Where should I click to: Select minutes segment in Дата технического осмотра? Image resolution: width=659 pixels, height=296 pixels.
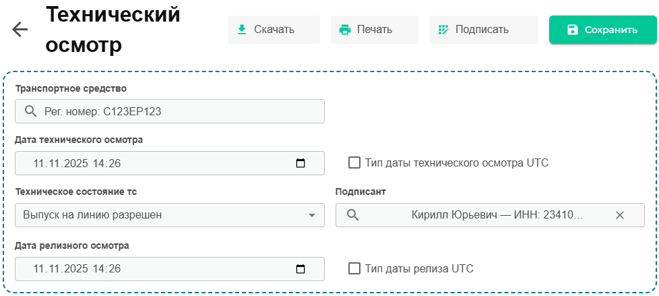114,163
